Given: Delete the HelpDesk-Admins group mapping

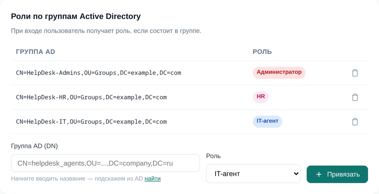Looking at the screenshot, I should coord(355,73).
